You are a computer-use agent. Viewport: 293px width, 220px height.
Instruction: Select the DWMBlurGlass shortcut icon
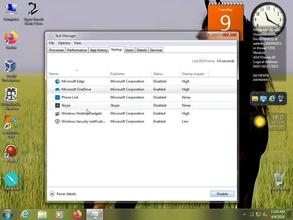(11, 99)
